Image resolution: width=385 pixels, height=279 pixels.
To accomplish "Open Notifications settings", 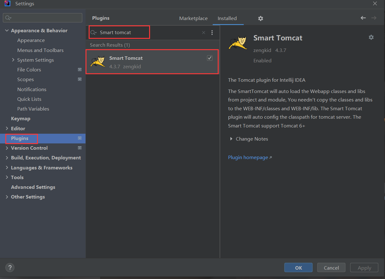I will click(x=32, y=89).
